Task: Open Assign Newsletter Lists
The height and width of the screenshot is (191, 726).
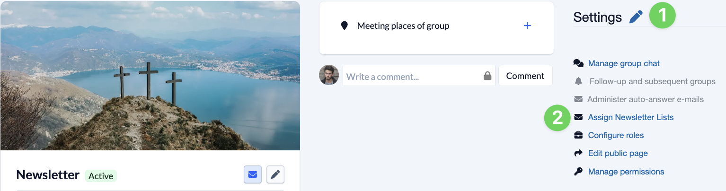Action: point(630,117)
